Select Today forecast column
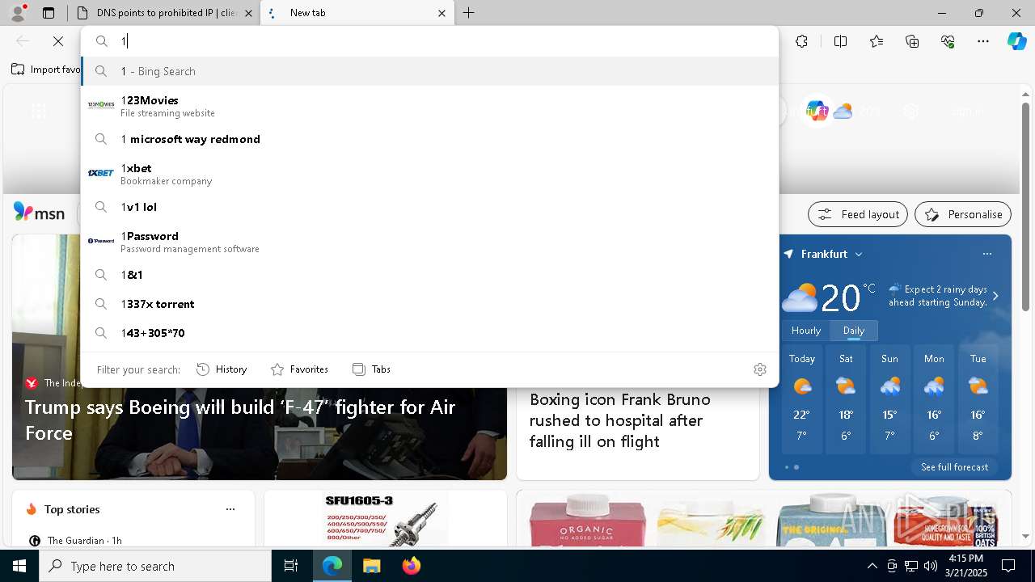The image size is (1035, 582). [x=802, y=401]
